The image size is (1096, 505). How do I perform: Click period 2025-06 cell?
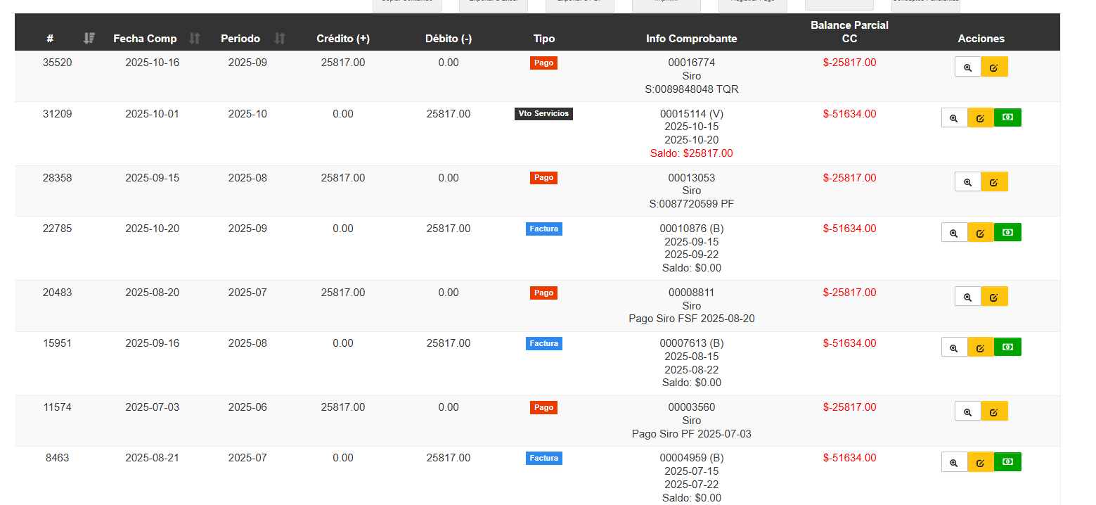pos(247,407)
